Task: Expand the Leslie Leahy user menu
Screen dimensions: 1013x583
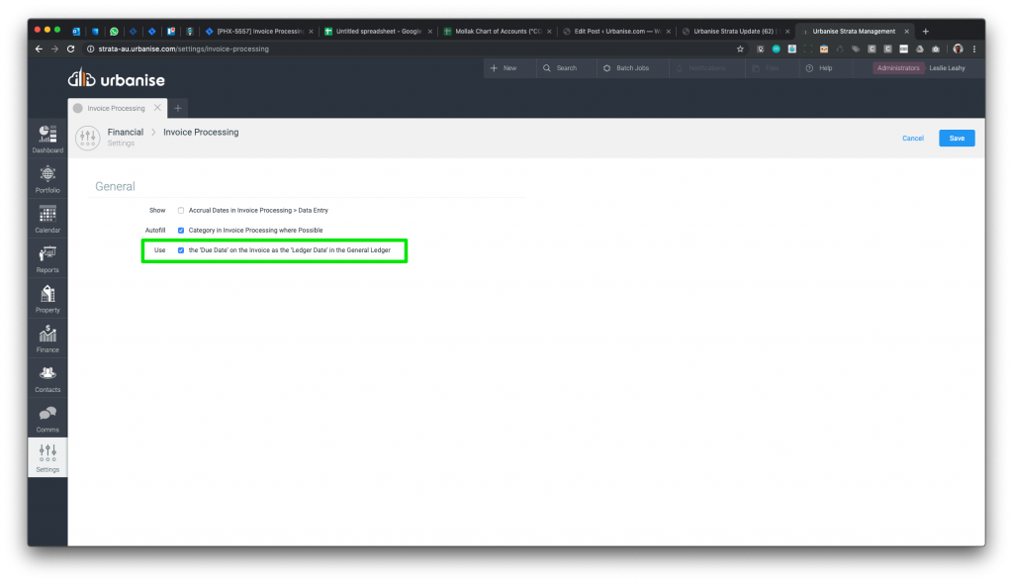Action: pos(946,68)
